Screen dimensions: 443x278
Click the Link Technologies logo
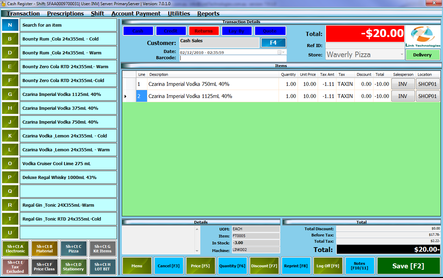point(423,37)
